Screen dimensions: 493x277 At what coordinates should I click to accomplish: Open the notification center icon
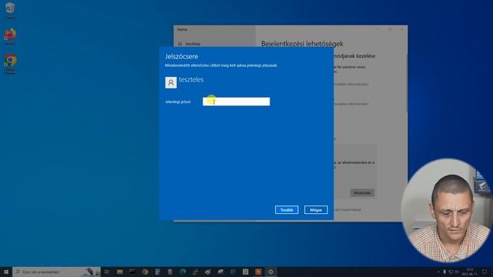tap(485, 272)
